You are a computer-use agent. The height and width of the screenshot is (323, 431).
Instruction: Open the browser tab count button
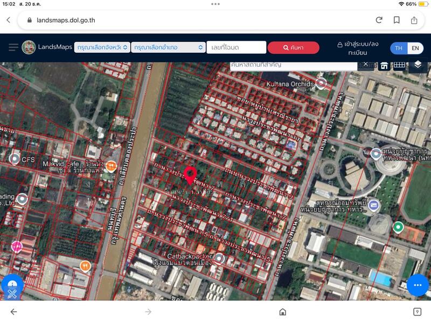[x=417, y=312]
